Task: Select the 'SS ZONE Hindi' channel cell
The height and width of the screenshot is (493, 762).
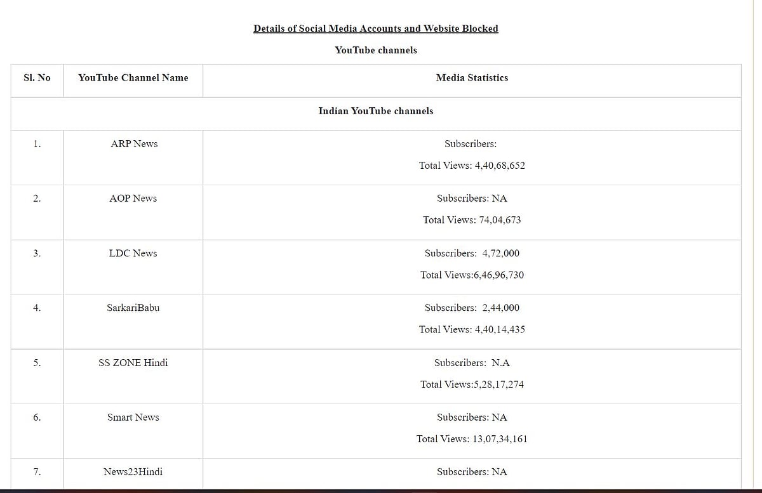Action: [133, 363]
